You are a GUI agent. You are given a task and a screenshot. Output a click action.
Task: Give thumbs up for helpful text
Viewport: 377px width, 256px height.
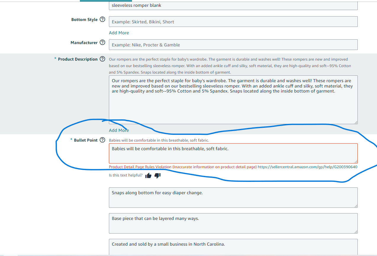[148, 176]
